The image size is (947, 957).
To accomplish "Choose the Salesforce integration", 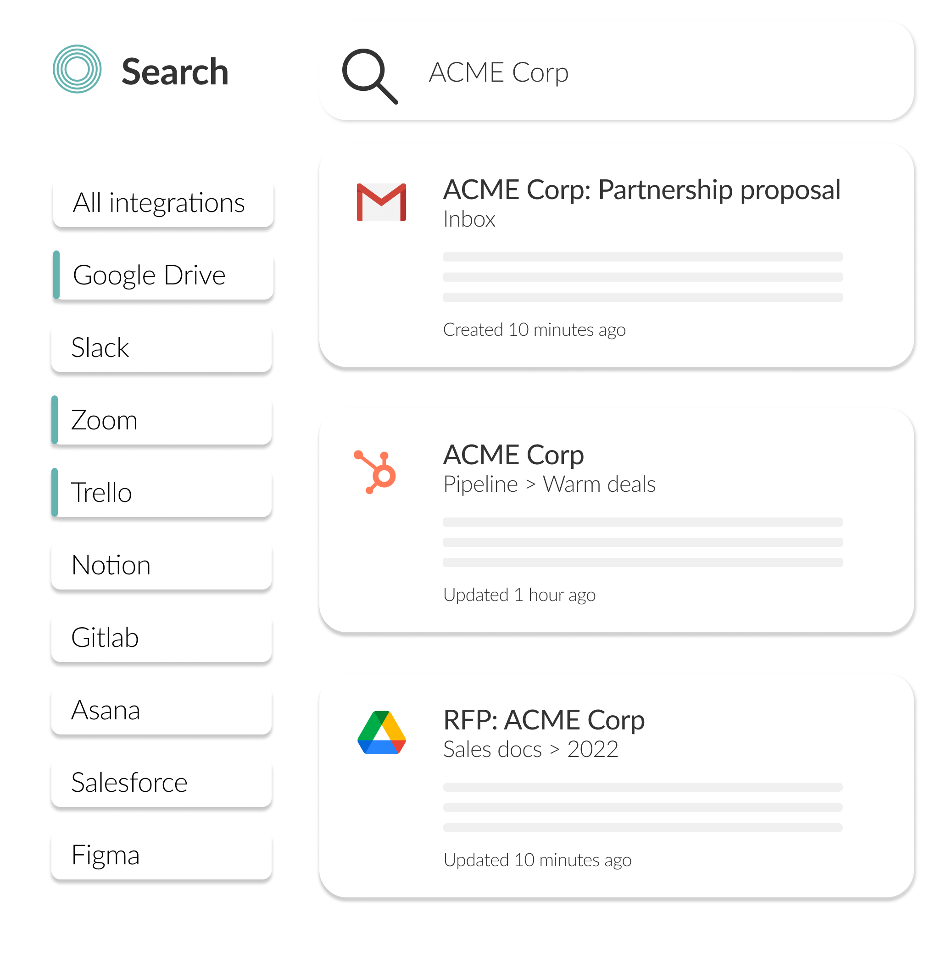I will [x=162, y=783].
